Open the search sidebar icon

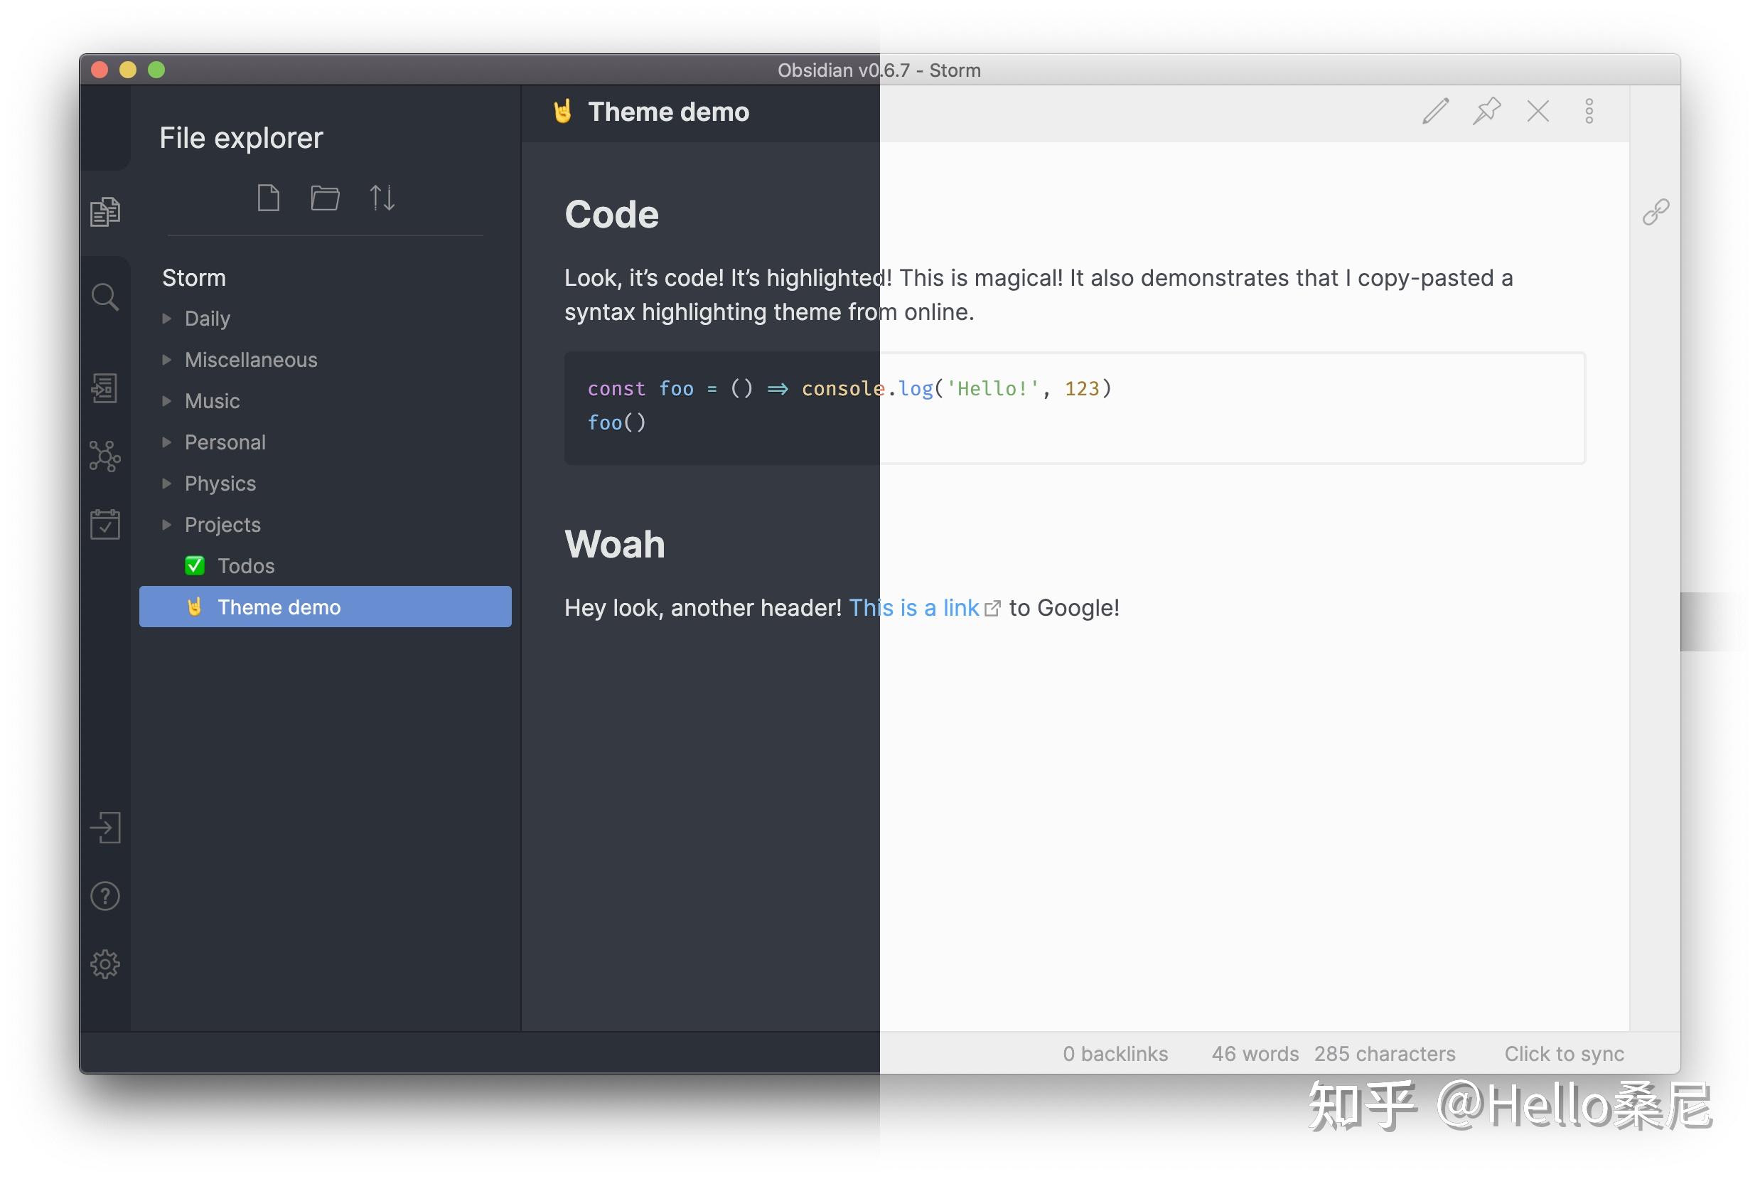click(104, 297)
